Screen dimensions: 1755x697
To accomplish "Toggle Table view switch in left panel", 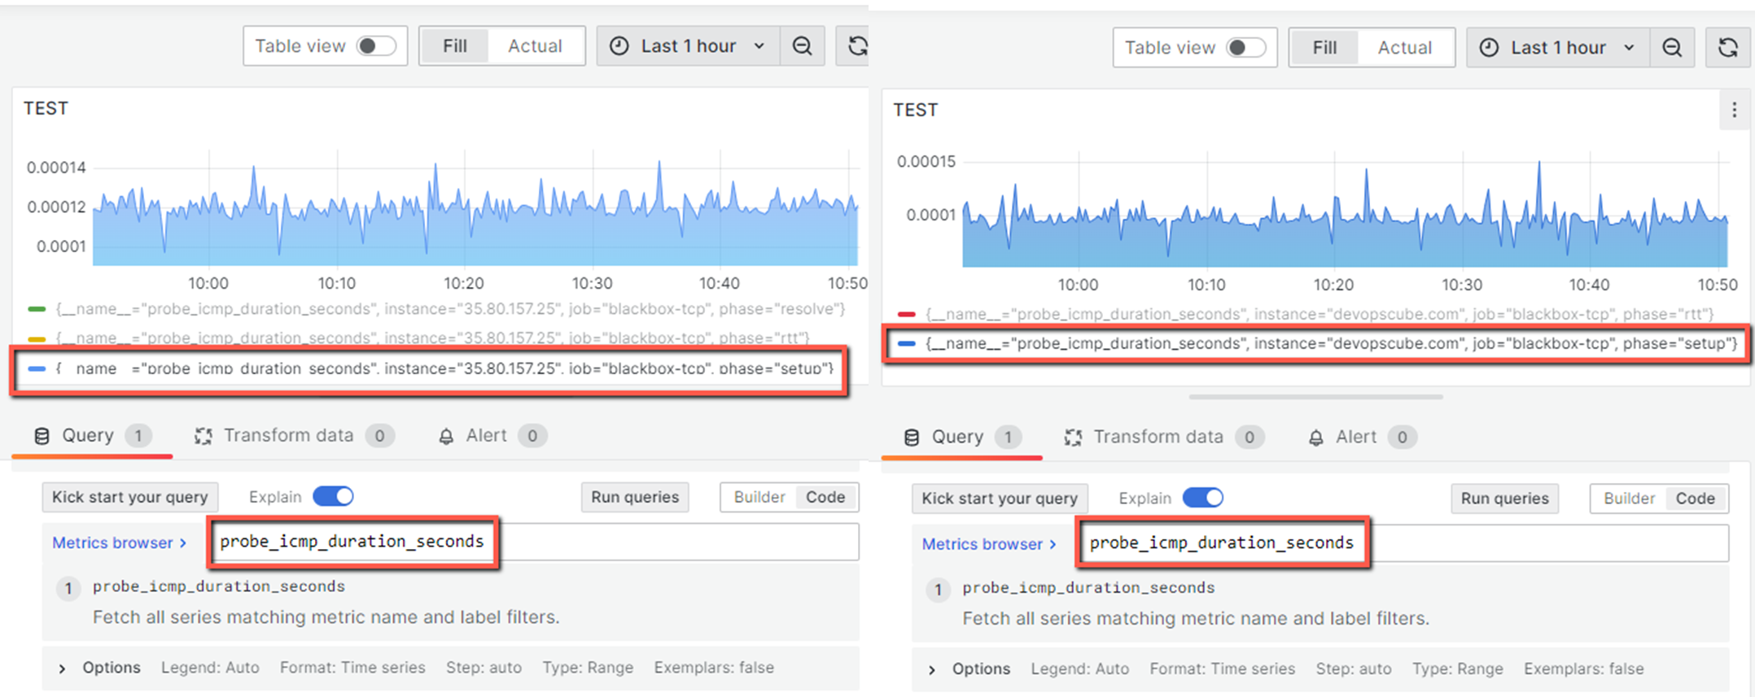I will point(375,46).
